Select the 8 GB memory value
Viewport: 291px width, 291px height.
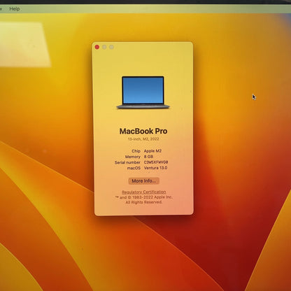click(x=148, y=157)
